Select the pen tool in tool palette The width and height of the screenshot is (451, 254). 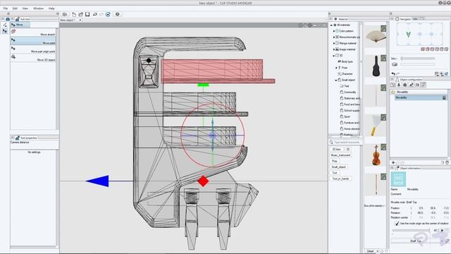click(5, 25)
